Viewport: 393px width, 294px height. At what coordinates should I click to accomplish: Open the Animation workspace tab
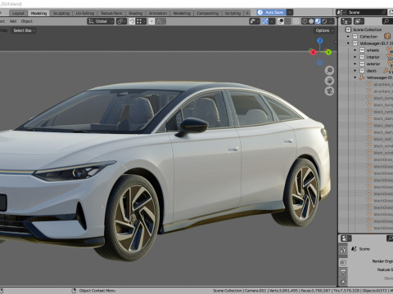point(158,13)
